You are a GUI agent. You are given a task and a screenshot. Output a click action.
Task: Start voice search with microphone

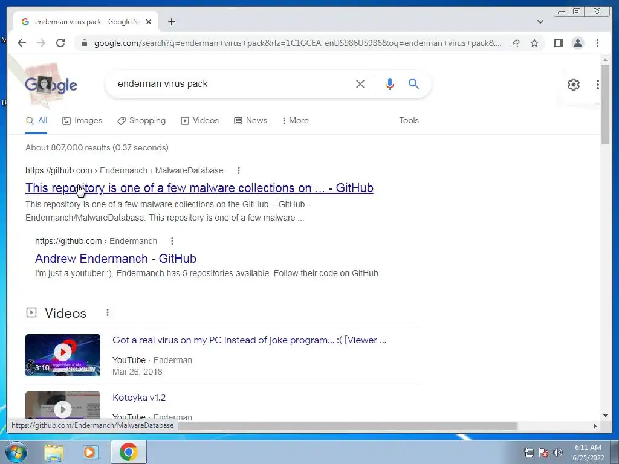pos(390,83)
